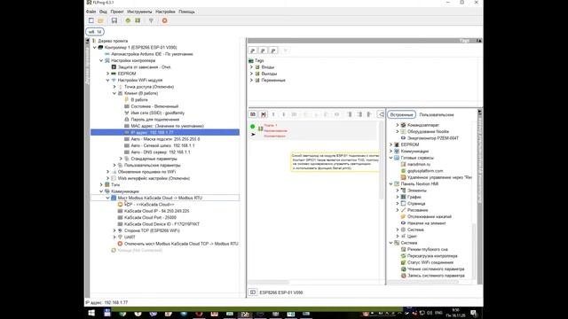Screen dimensions: 568x319
Task: Click the second Tags panel toolbar icon
Action: 263,51
